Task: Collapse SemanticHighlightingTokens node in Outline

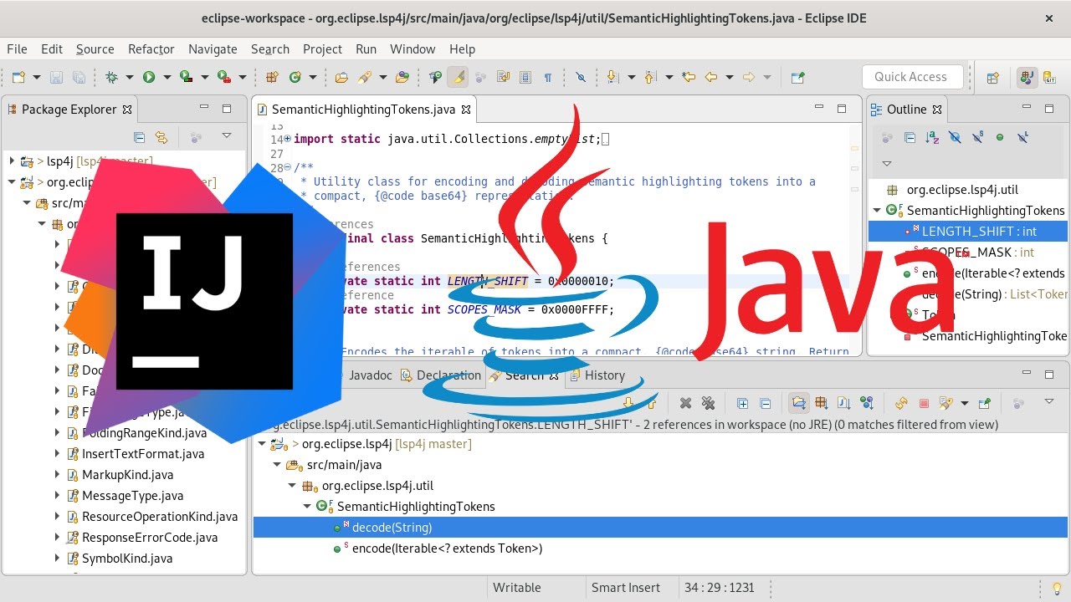Action: point(877,211)
